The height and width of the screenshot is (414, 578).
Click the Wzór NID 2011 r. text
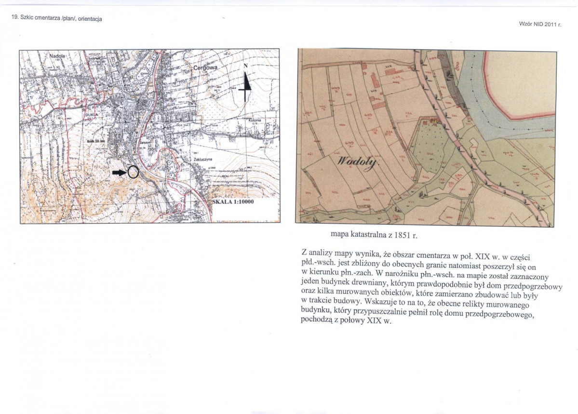pos(540,24)
